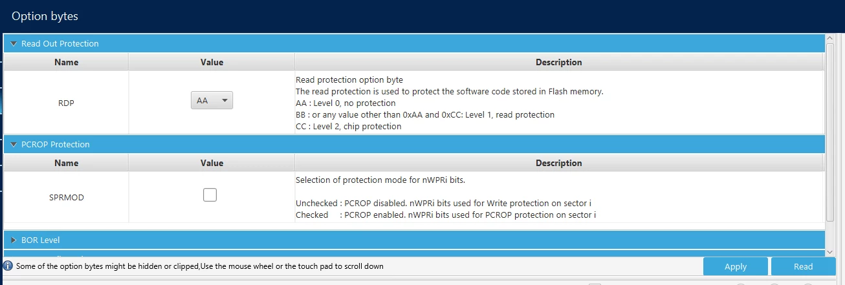Viewport: 845px width, 285px height.
Task: Click the scrollbar up arrow
Action: point(830,39)
